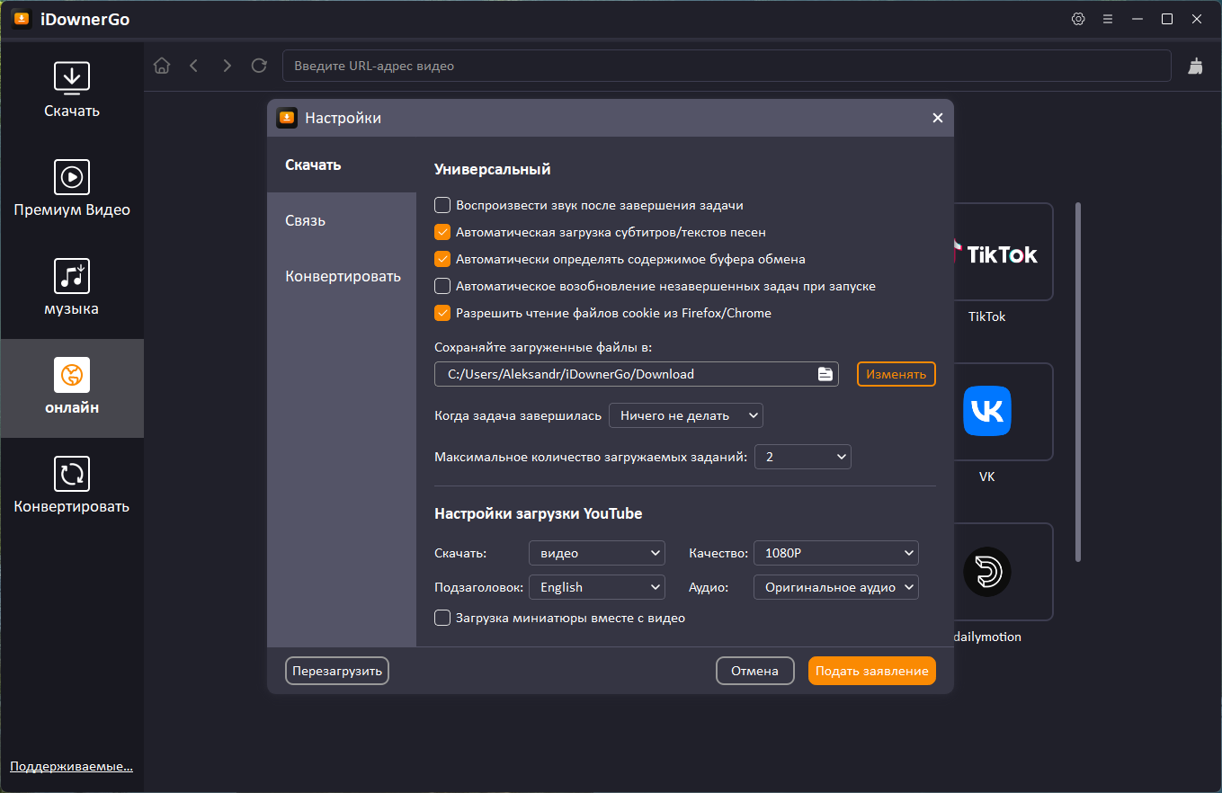This screenshot has height=793, width=1222.
Task: Uncheck automatic subtitle/lyrics download
Action: pyautogui.click(x=442, y=232)
